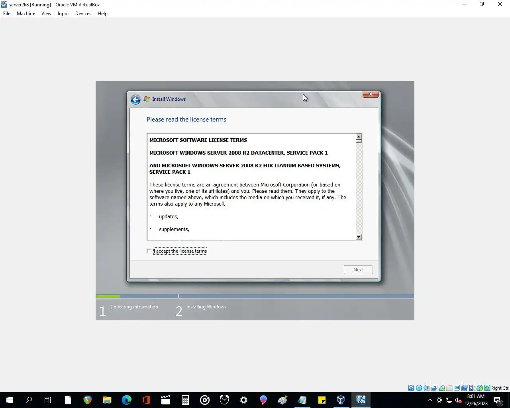The image size is (510, 408).
Task: Click license text scrollbar up arrow
Action: [359, 137]
